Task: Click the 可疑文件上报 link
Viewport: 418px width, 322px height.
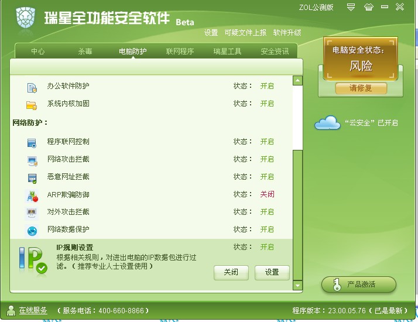Action: point(245,33)
